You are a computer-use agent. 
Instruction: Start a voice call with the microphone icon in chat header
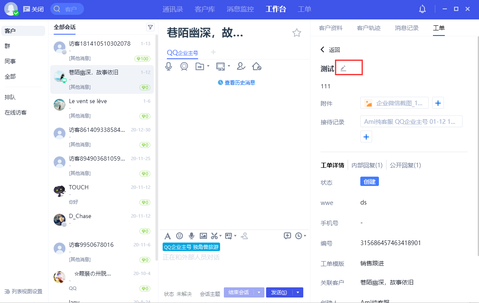pos(168,66)
